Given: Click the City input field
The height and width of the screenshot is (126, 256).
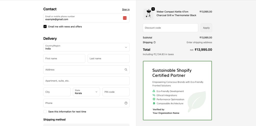Looking at the screenshot, I should (57, 92).
